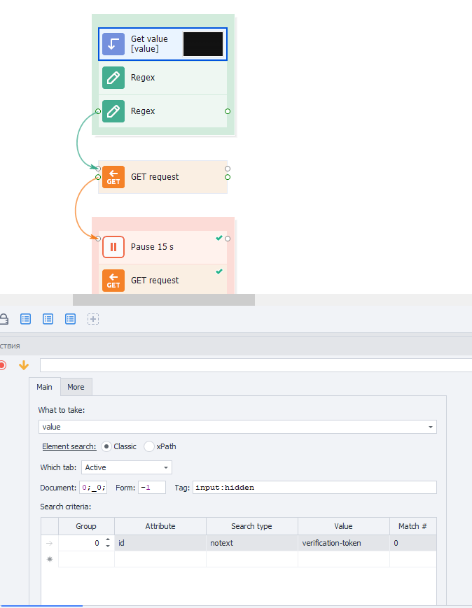
Task: Decrease the Group value with down arrow
Action: [x=108, y=546]
